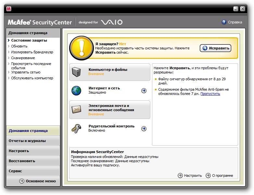Expand chevron beside Обновить

click(8, 46)
